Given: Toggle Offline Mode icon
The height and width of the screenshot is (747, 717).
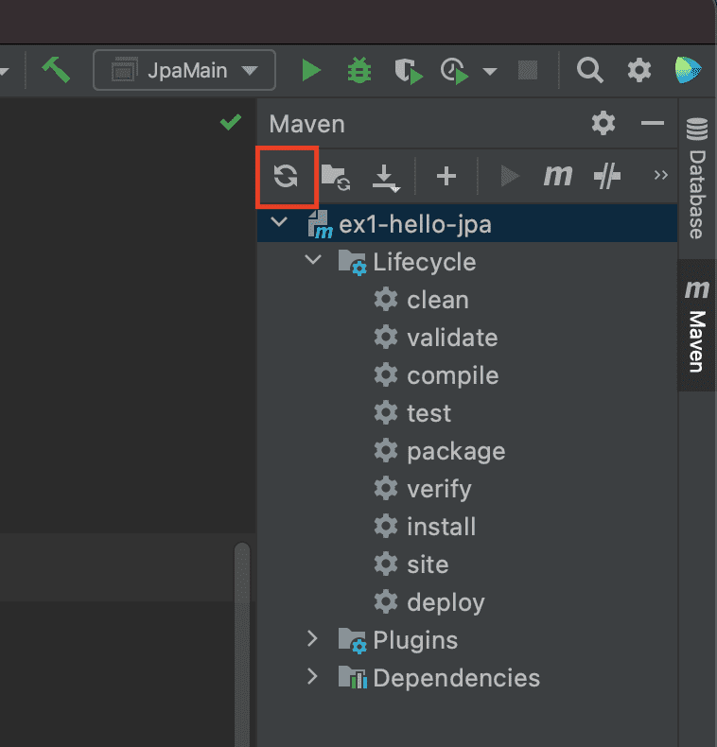Looking at the screenshot, I should click(607, 176).
